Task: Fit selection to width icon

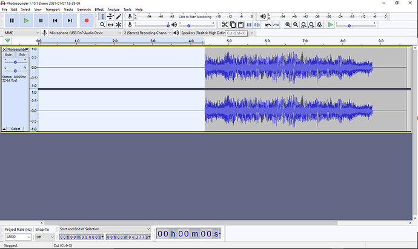Action: click(x=304, y=25)
